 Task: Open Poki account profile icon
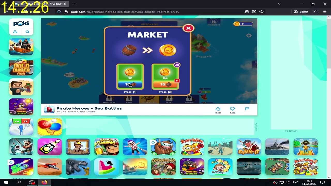click(x=15, y=32)
